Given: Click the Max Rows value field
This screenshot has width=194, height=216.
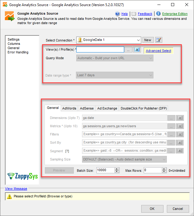Looking at the screenshot, I should [153, 170].
